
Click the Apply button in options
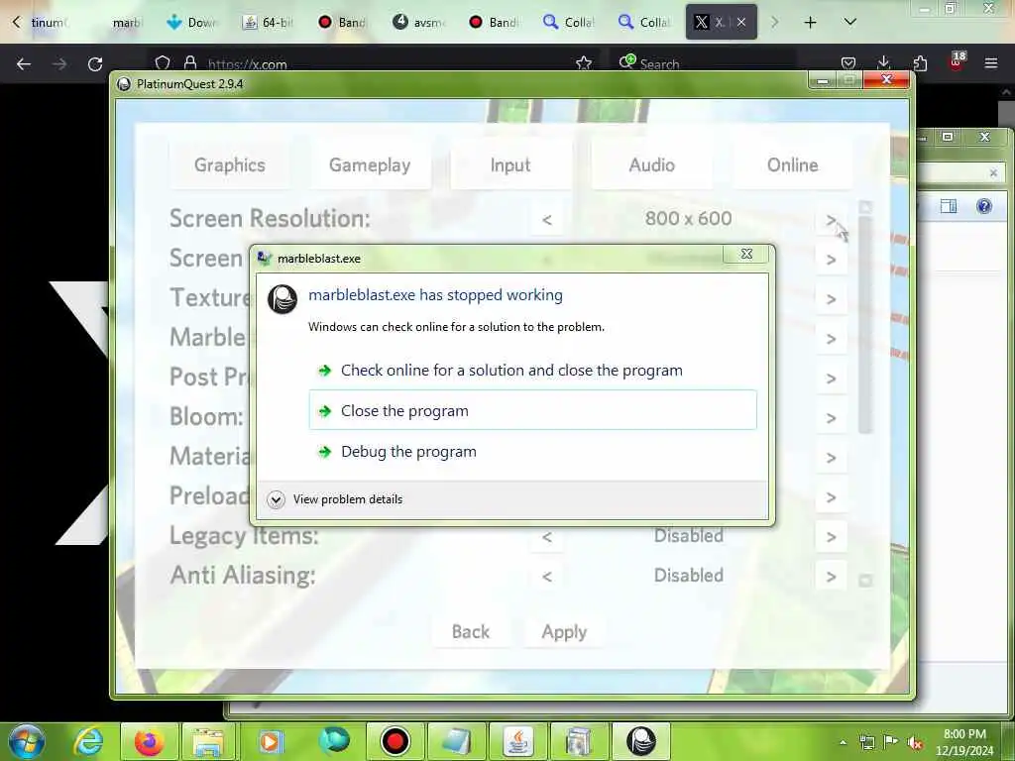[x=564, y=631]
